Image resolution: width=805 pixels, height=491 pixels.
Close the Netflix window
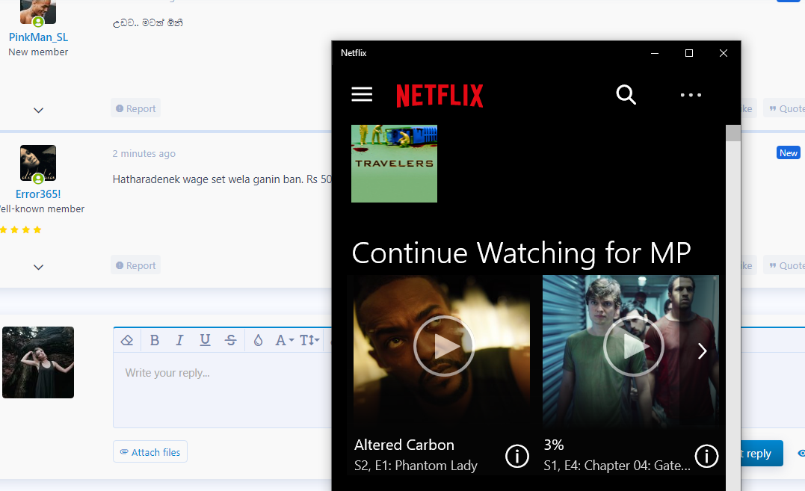(x=724, y=53)
